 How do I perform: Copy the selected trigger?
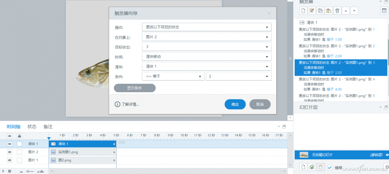320,11
